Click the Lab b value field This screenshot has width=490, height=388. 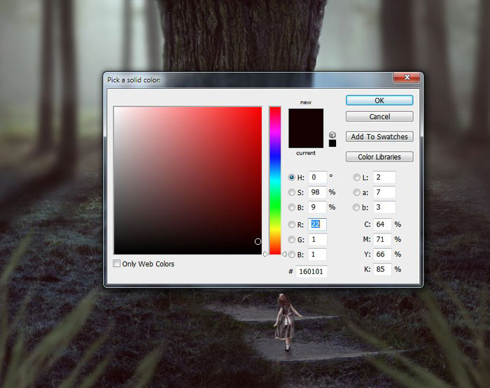click(x=384, y=207)
